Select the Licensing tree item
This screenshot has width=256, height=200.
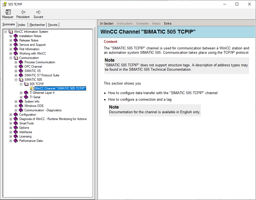tap(25, 136)
